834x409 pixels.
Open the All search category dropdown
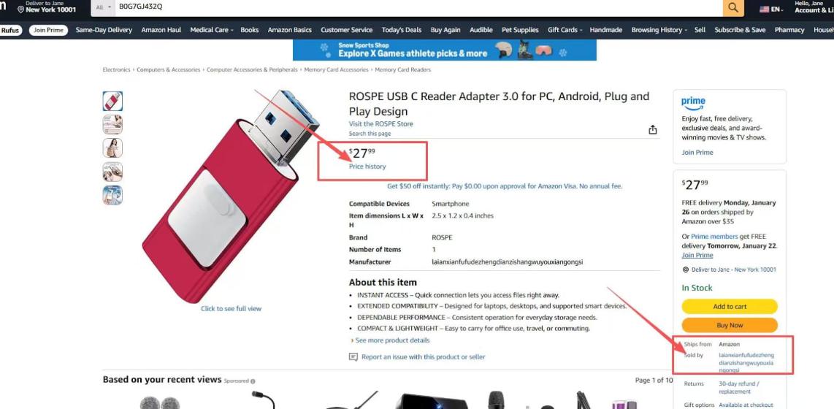click(103, 7)
